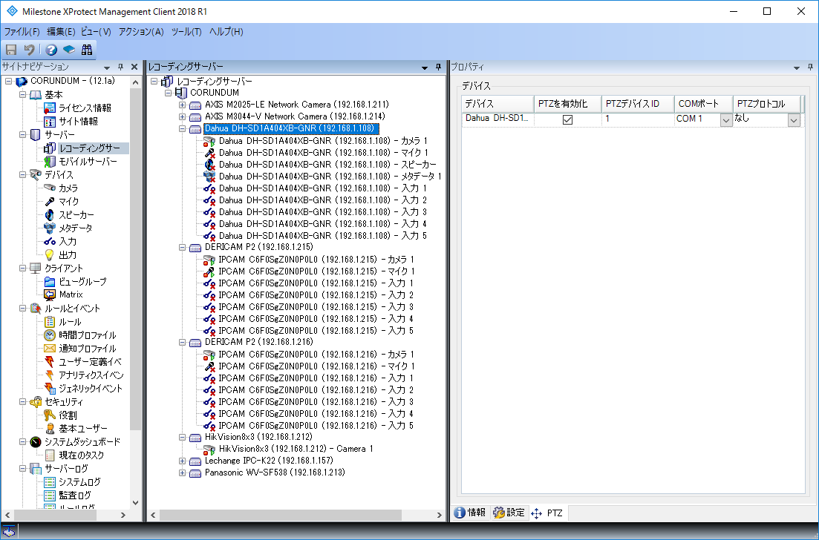Viewport: 819px width, 540px height.
Task: Click the Save toolbar icon
Action: 11,50
